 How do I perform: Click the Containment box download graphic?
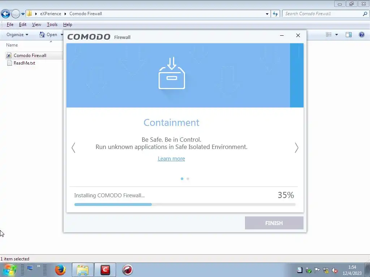point(172,73)
